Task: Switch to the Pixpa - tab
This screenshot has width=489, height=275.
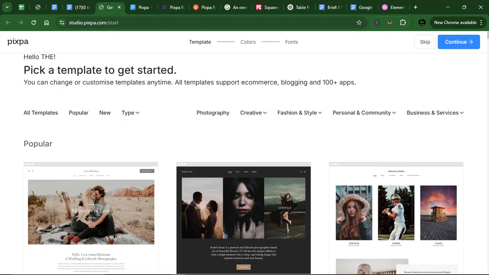Action: pos(141,7)
